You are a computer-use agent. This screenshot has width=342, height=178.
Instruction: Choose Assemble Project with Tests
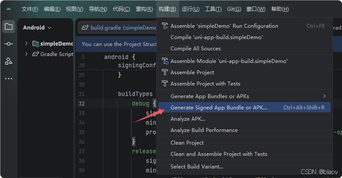click(244, 83)
